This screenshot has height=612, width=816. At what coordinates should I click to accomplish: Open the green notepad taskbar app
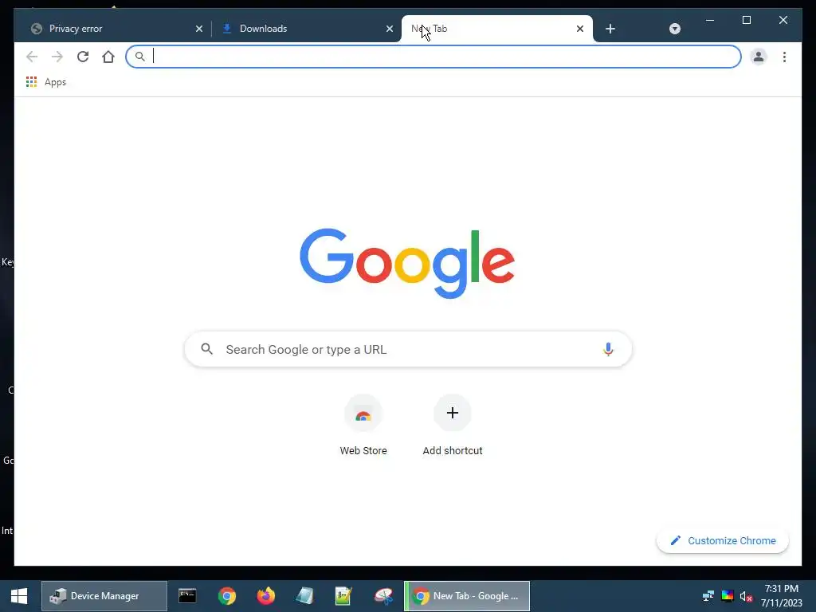point(343,596)
